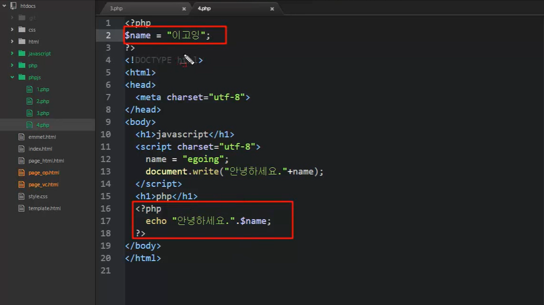
Task: Click the emmet.html file icon
Action: [21, 137]
